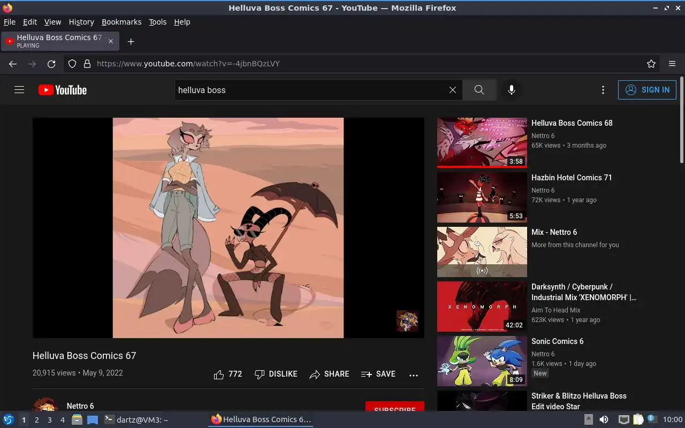Open Mix - Nettro 6 playlist title
This screenshot has width=685, height=428.
[x=554, y=232]
